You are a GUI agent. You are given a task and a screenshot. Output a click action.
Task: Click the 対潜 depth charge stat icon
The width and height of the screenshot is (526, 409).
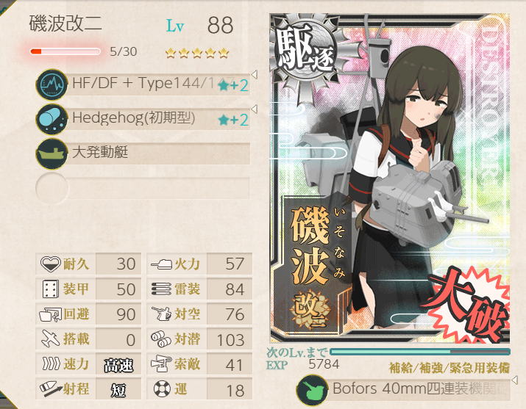coord(160,339)
